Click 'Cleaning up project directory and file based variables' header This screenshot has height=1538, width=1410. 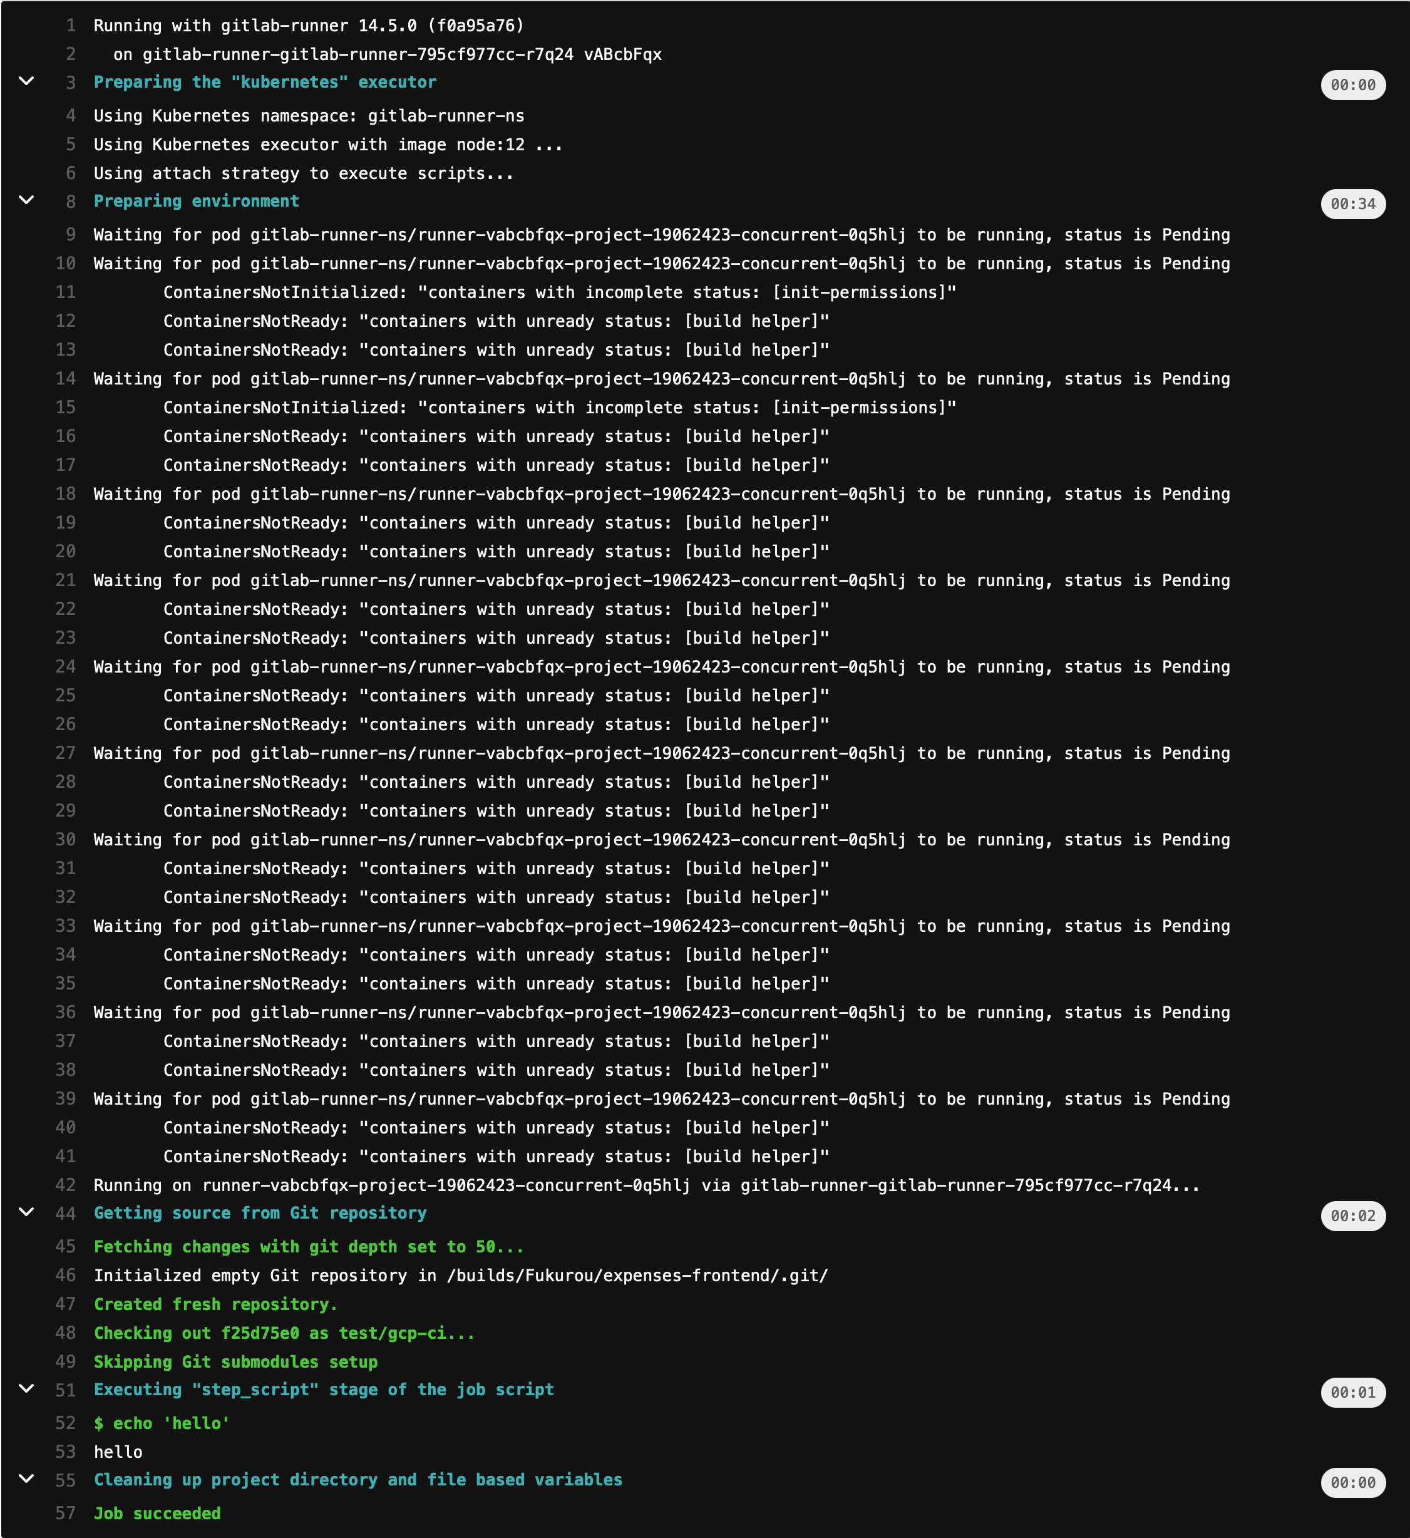357,1479
